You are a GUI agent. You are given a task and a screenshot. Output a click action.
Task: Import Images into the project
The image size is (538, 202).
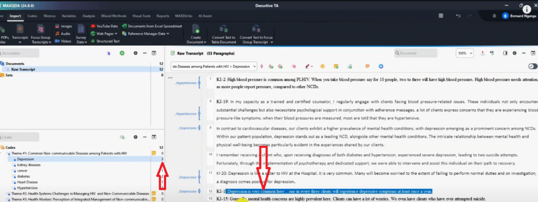(63, 26)
